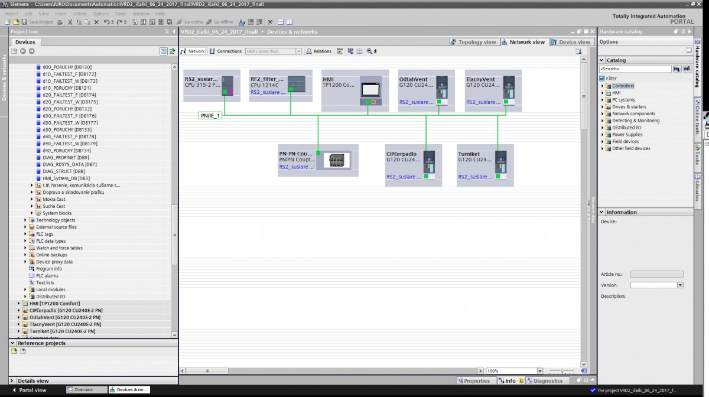This screenshot has width=709, height=397.
Task: Expand HMI [TP1200 Comfort] tree node
Action: (19, 304)
